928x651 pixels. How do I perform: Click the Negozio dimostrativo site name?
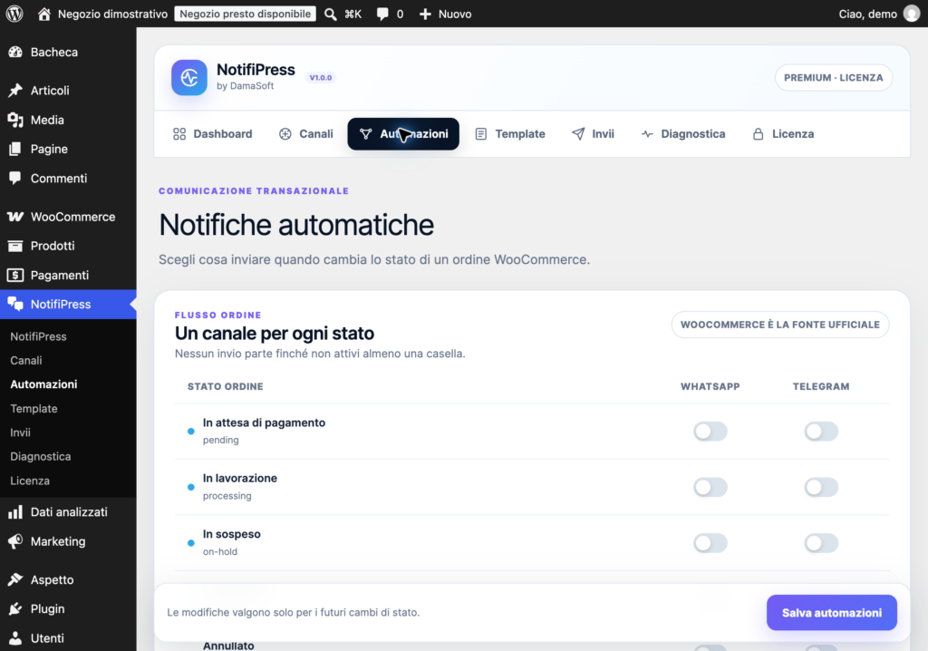tap(112, 15)
